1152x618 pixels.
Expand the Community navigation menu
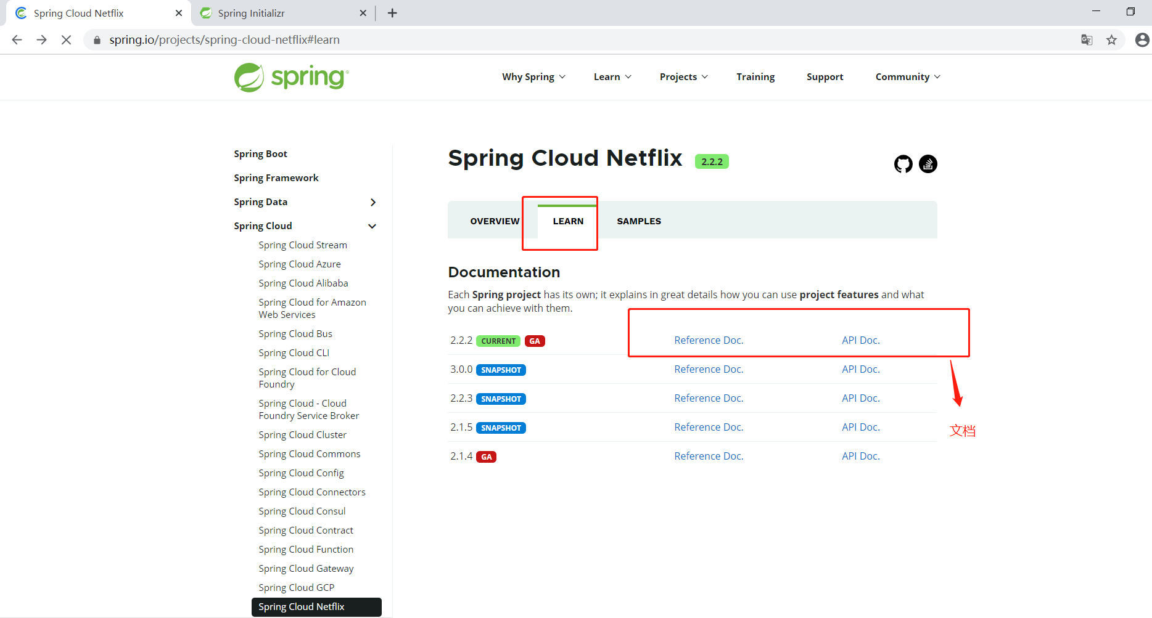coord(908,77)
